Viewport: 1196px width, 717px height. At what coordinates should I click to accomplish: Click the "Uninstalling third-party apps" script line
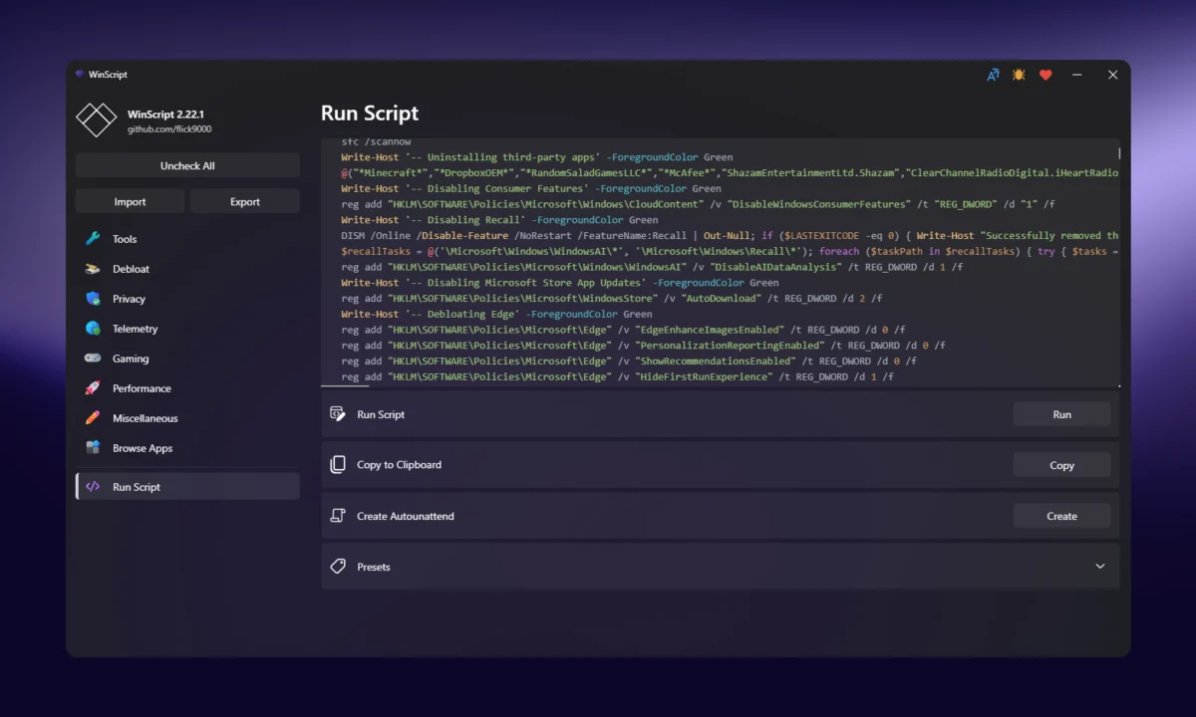coord(537,157)
